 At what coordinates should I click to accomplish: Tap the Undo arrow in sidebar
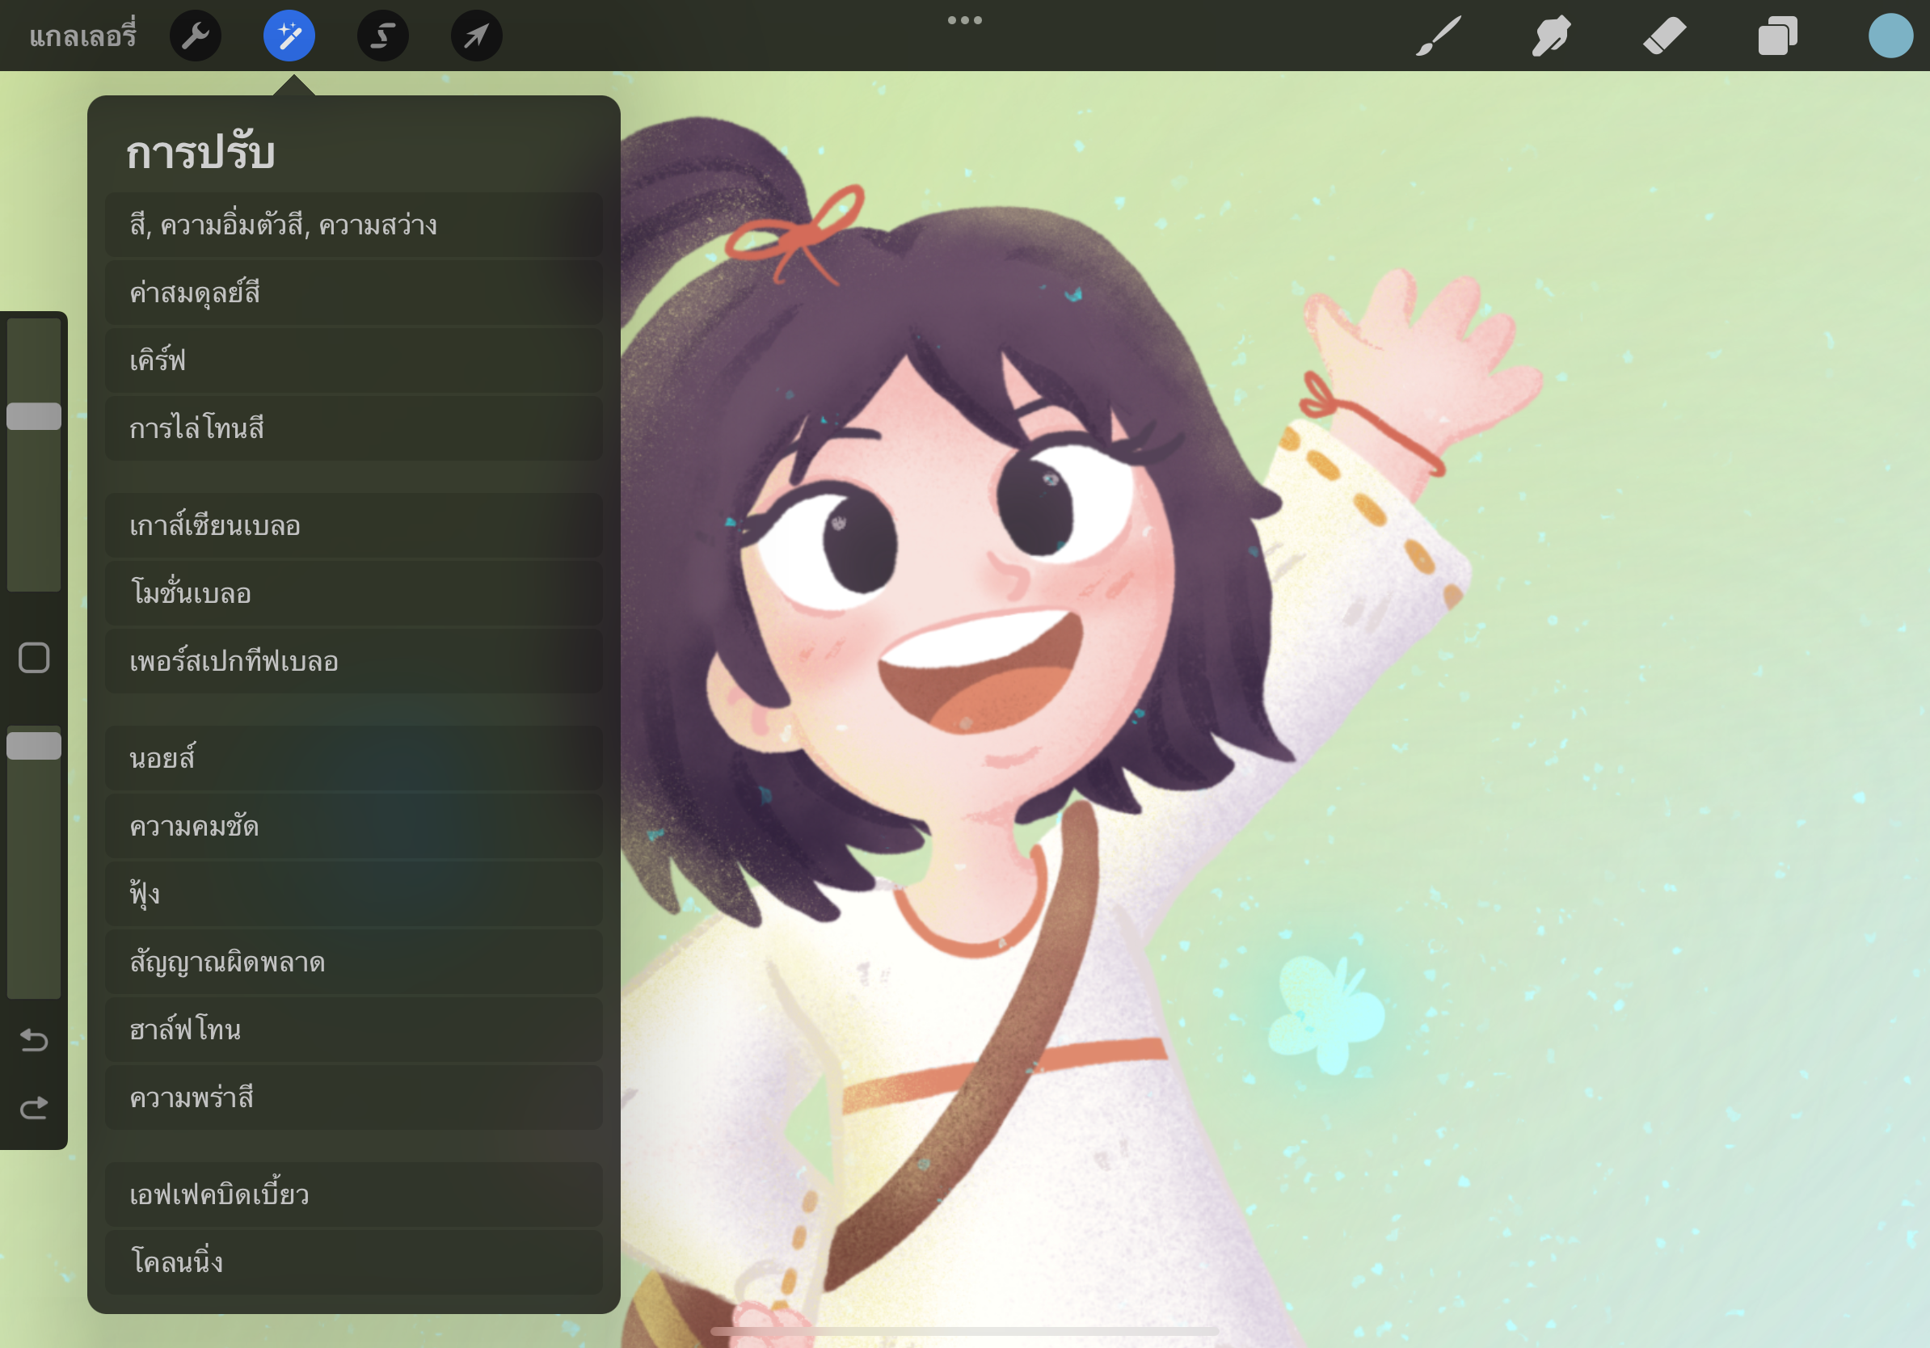(x=34, y=1040)
